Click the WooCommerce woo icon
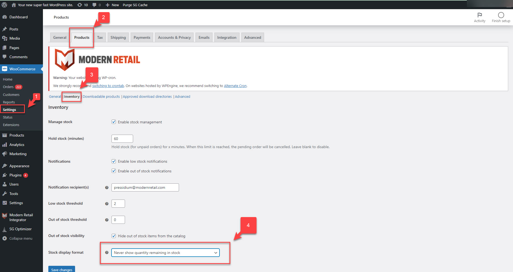 5,69
